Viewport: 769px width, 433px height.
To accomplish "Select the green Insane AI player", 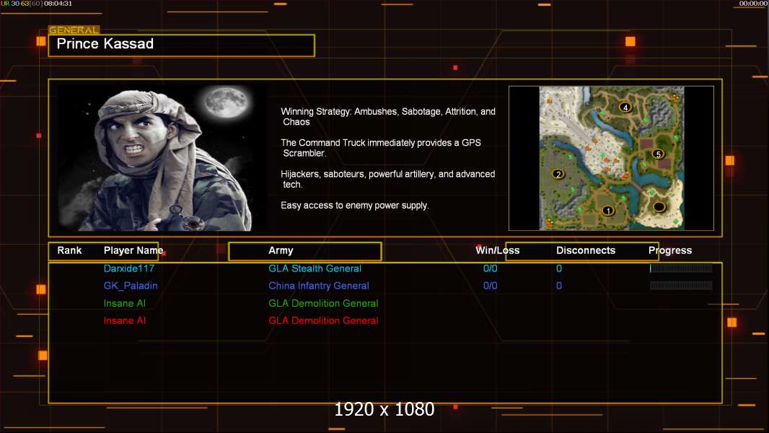I will click(125, 304).
